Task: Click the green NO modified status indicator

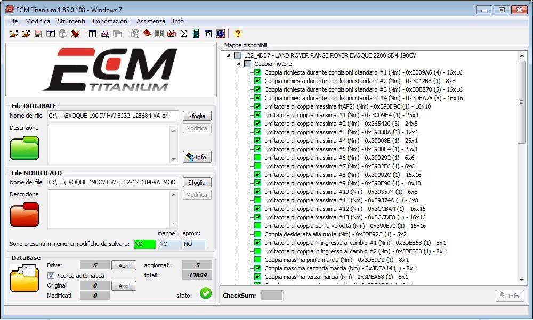Action: 145,244
